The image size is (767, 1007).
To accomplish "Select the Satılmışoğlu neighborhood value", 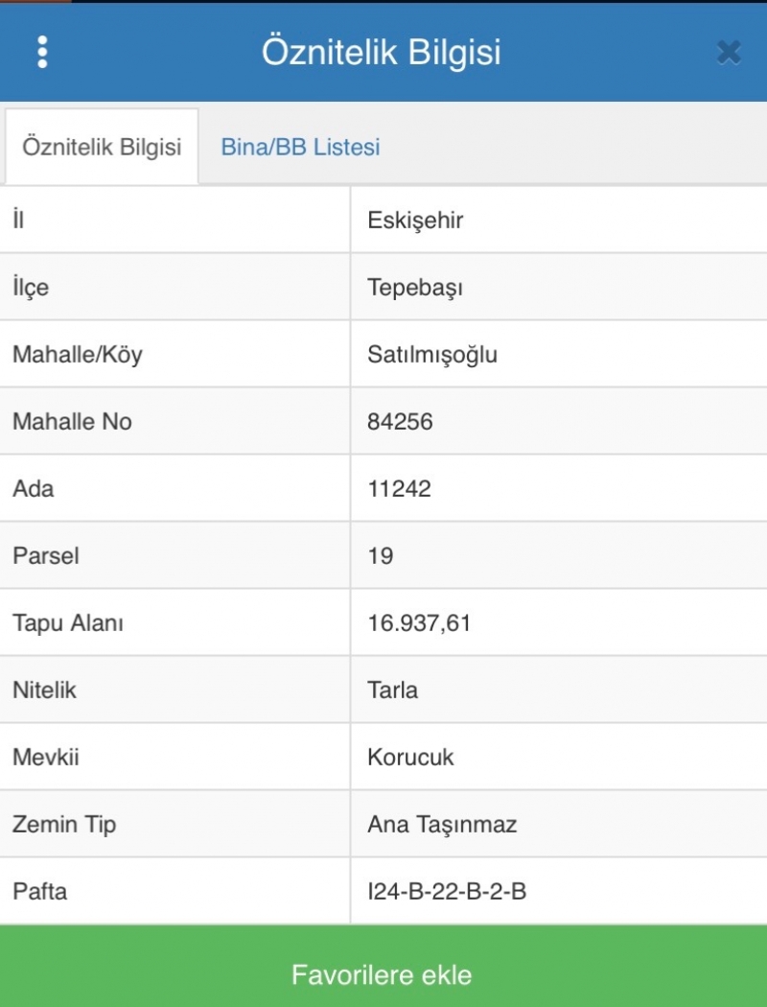I will coord(432,355).
